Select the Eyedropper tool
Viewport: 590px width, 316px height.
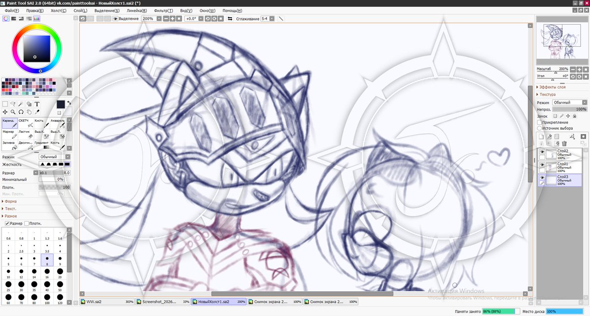(x=37, y=112)
